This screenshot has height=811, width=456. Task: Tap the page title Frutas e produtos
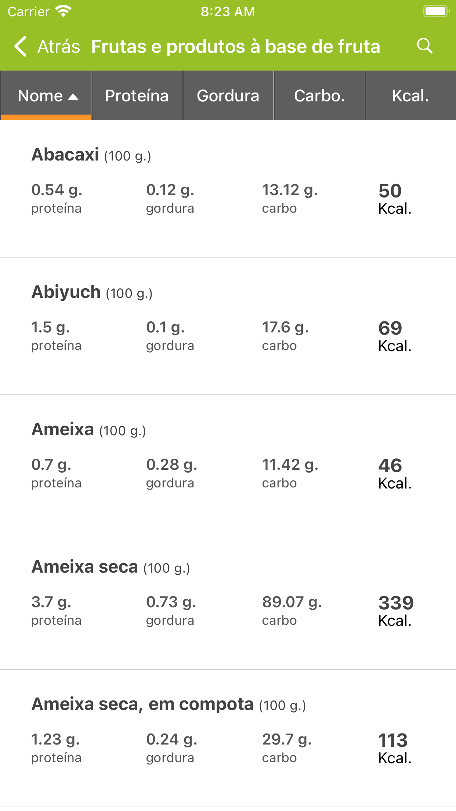235,47
